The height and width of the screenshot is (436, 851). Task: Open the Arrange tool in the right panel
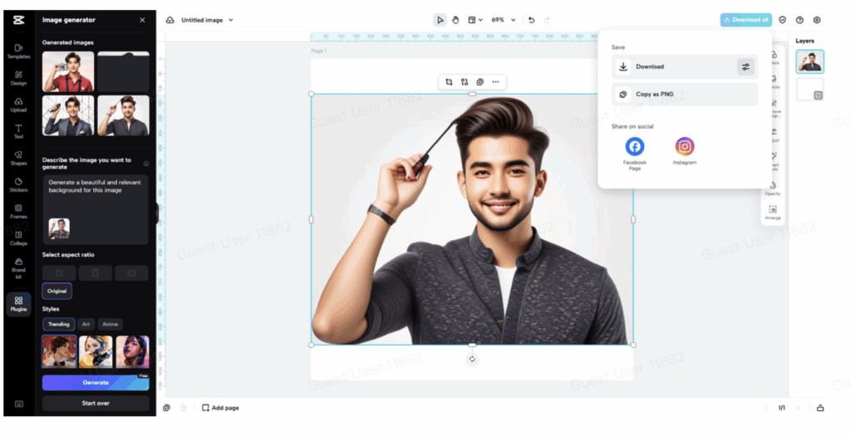(x=773, y=213)
